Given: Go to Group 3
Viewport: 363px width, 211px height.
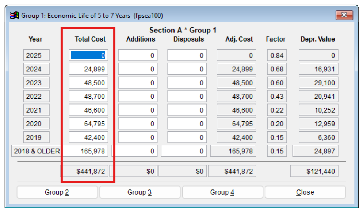Looking at the screenshot, I should (140, 192).
